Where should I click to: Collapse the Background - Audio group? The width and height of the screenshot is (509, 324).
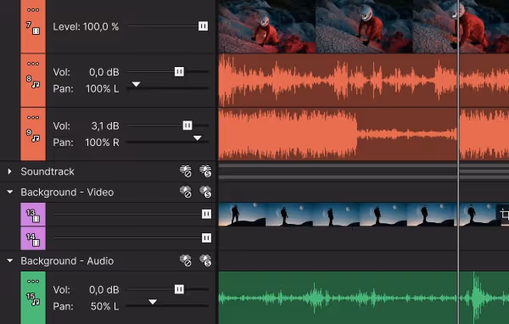(9, 260)
